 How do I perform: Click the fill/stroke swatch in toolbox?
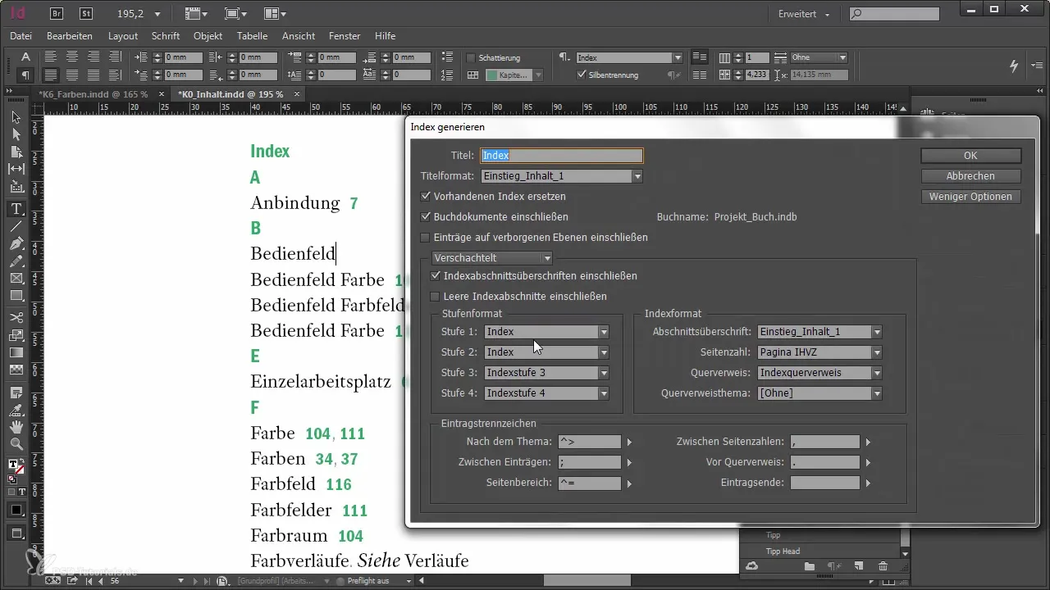point(16,468)
